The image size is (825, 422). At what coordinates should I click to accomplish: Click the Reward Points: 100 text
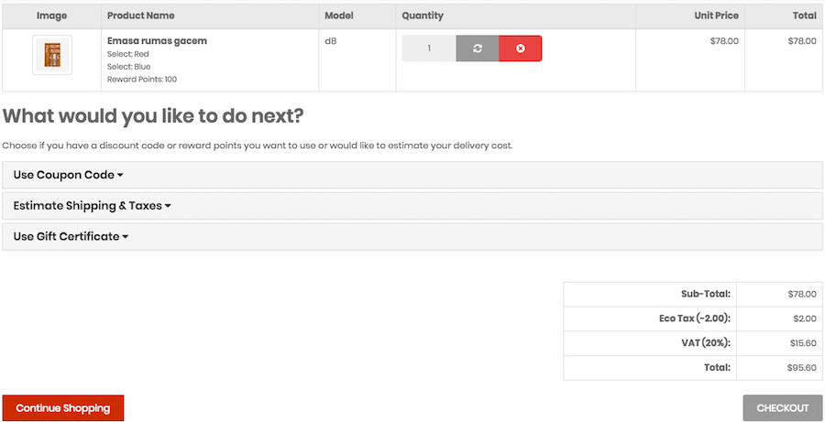(x=142, y=80)
